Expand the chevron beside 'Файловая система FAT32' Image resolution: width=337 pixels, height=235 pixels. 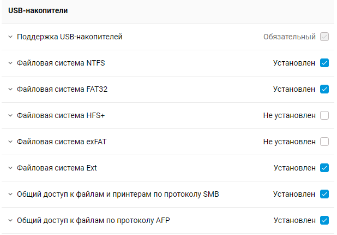[x=10, y=90]
